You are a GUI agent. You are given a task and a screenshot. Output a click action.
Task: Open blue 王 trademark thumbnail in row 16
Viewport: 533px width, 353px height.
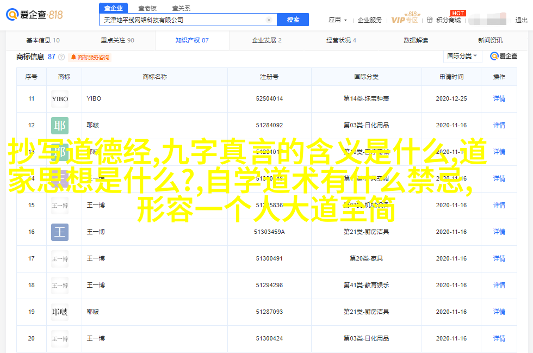(x=60, y=232)
